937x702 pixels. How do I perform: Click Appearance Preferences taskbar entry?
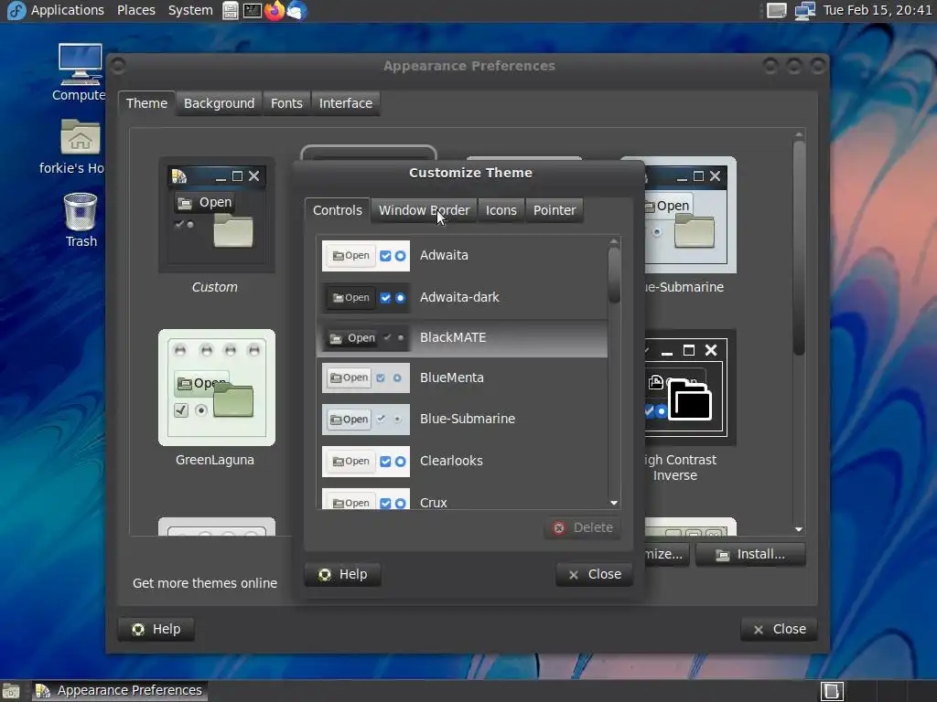(120, 691)
